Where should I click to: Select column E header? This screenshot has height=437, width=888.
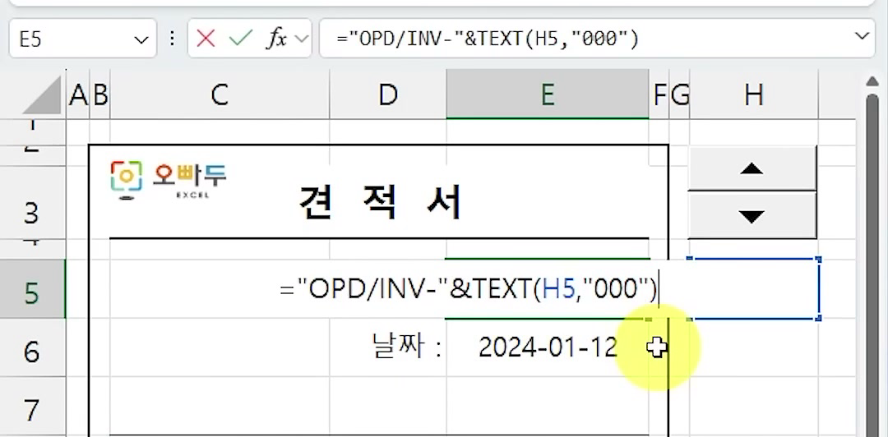pyautogui.click(x=547, y=94)
